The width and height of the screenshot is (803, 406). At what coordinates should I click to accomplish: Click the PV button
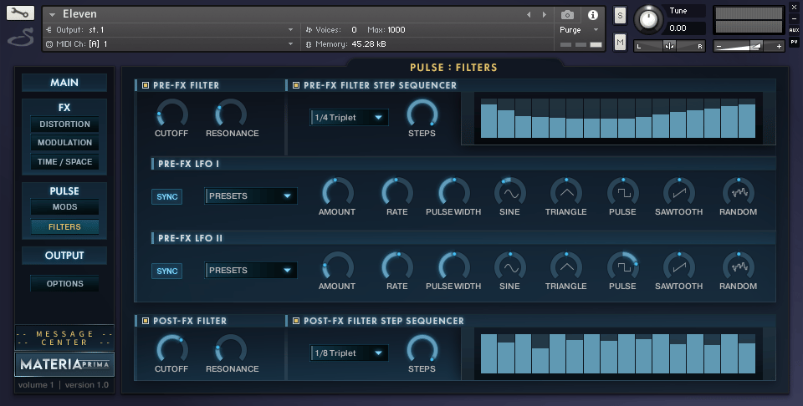[x=794, y=42]
